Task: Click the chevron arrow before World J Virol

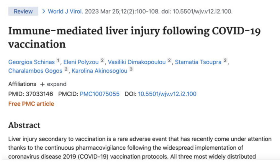Action: click(44, 11)
